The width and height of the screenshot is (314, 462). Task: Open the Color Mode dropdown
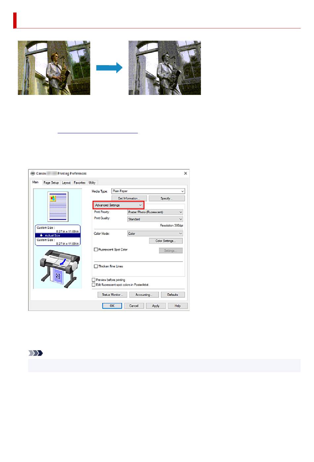coord(155,233)
